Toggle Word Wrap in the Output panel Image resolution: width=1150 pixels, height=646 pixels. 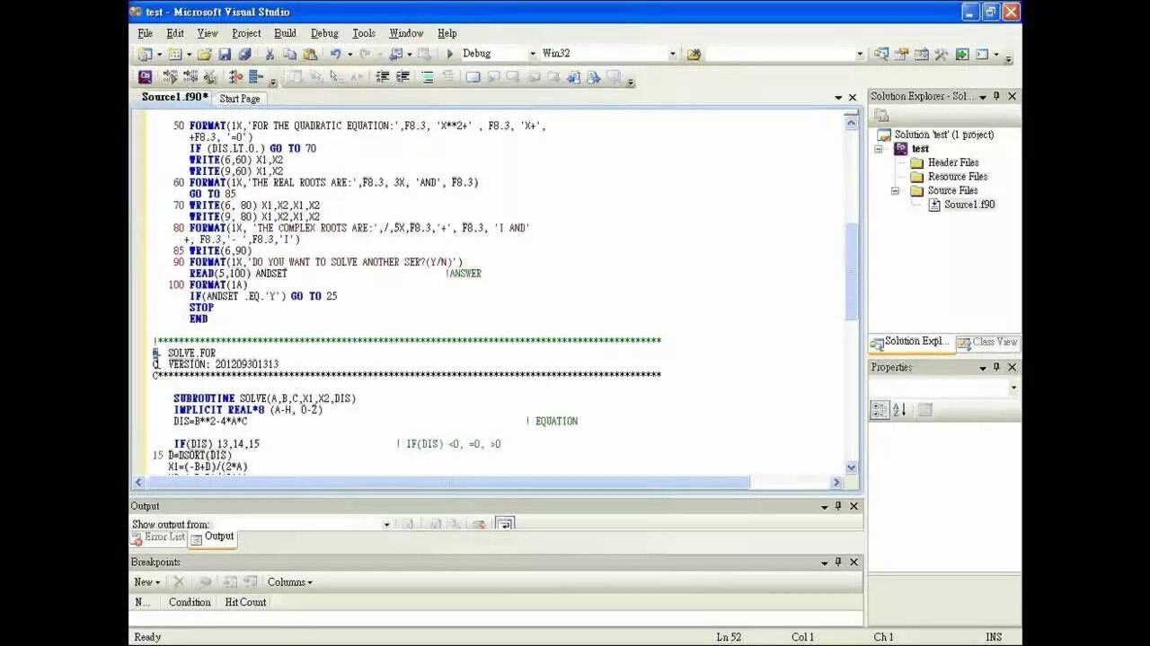(x=505, y=524)
